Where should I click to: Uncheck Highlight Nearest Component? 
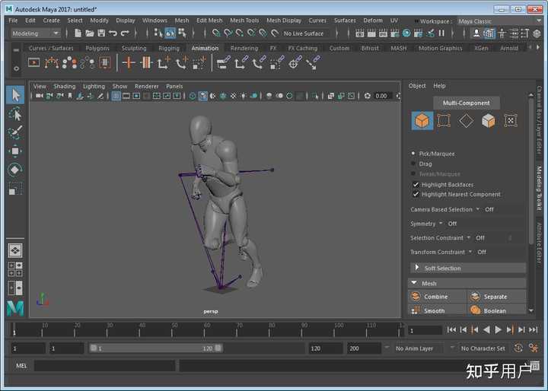tap(416, 194)
